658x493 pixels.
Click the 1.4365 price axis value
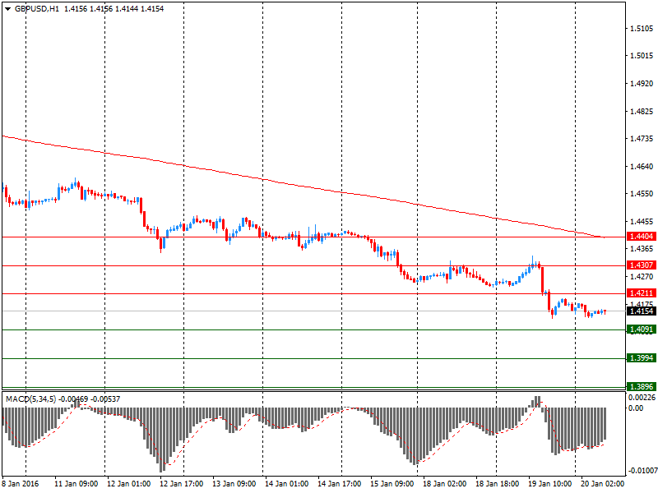coord(642,249)
